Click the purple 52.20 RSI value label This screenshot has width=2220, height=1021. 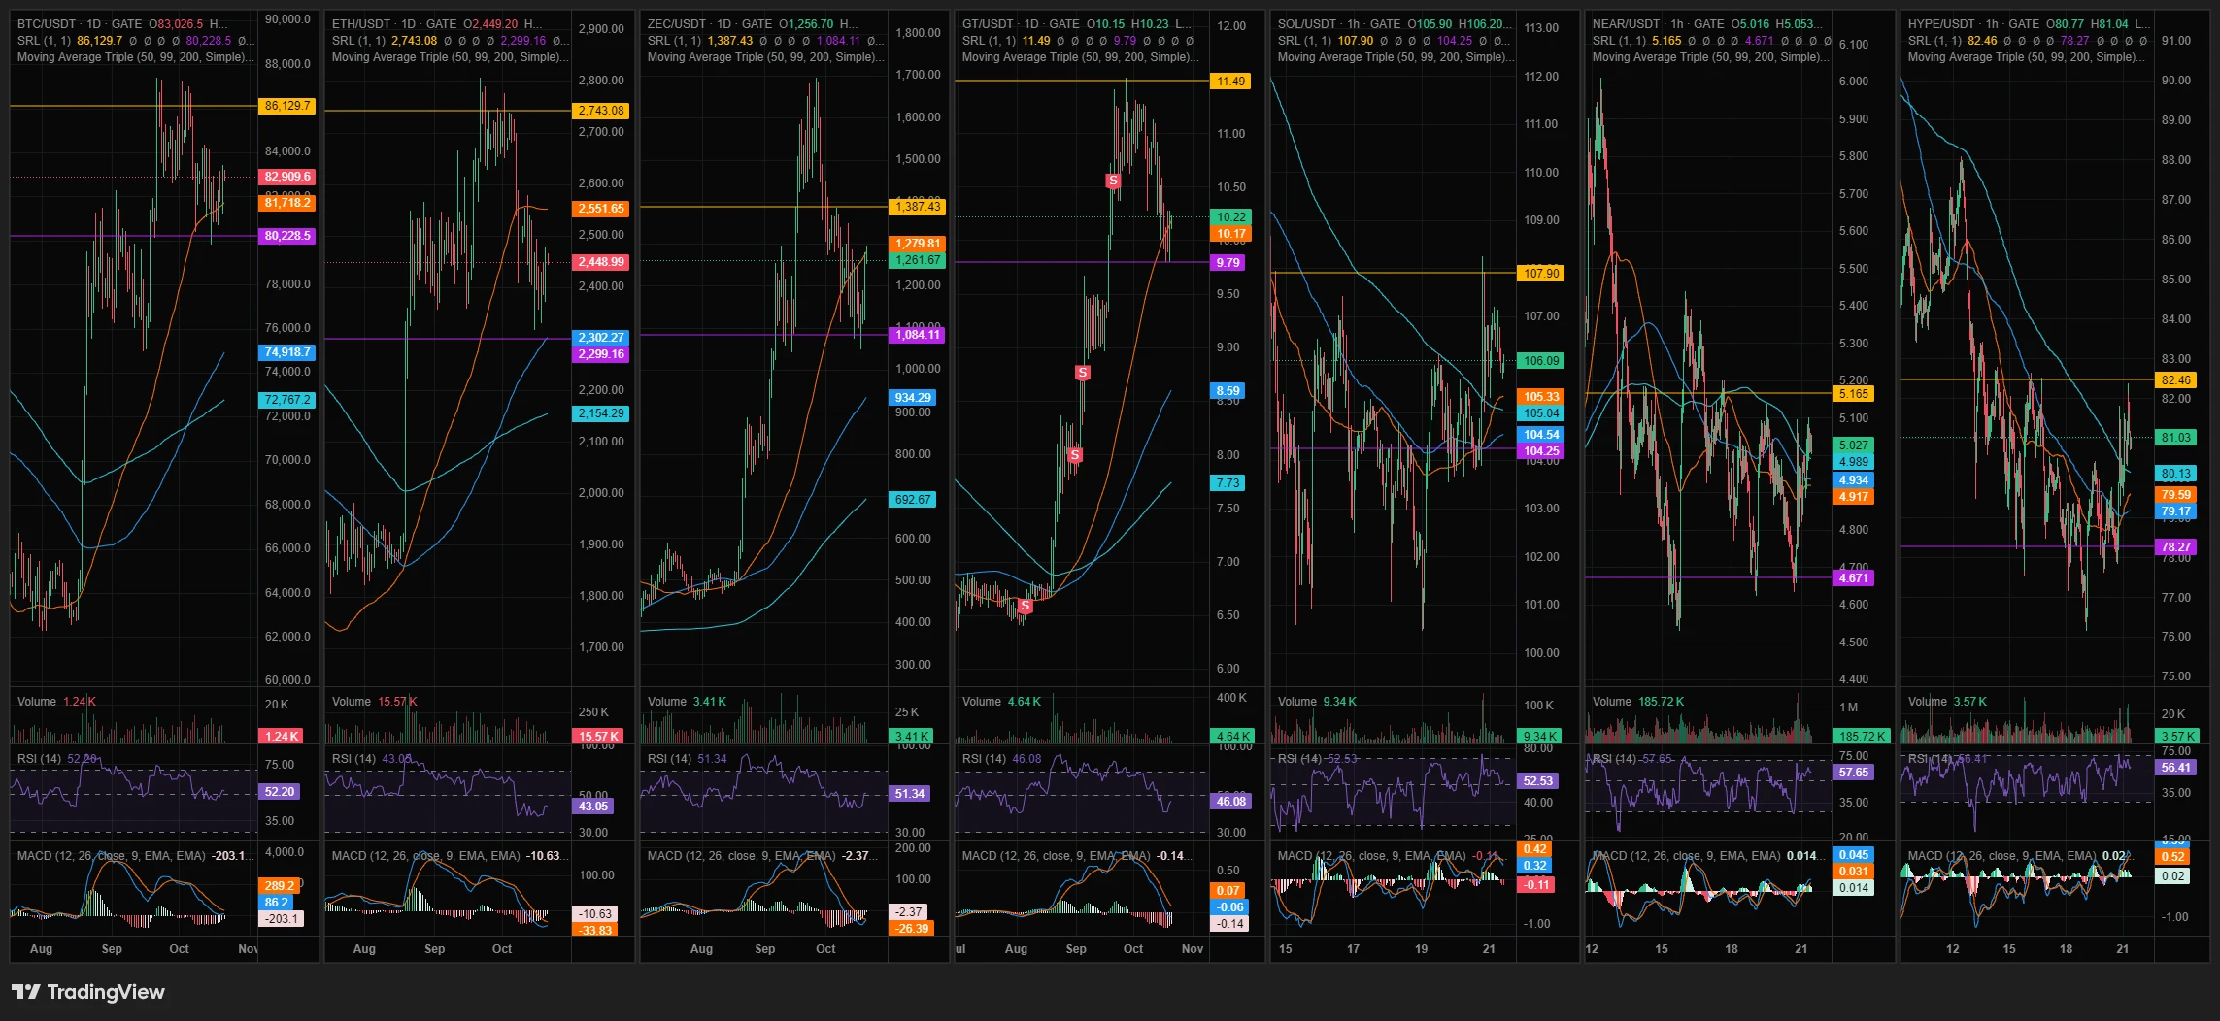pyautogui.click(x=280, y=792)
